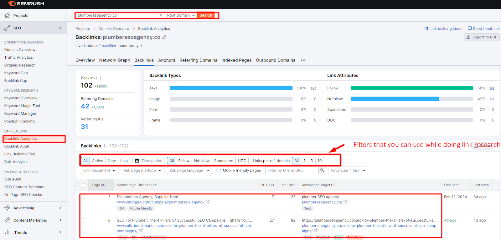Screen dimensions: 501x240
Task: Click the orange Search button
Action: pyautogui.click(x=206, y=15)
